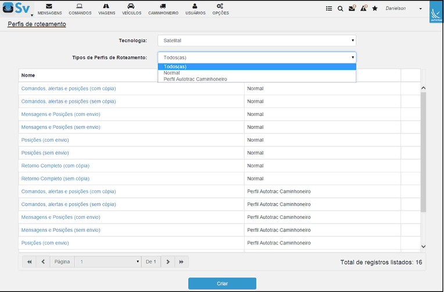Open Normal profile Posições (sem envio)
This screenshot has width=444, height=292.
coord(45,153)
